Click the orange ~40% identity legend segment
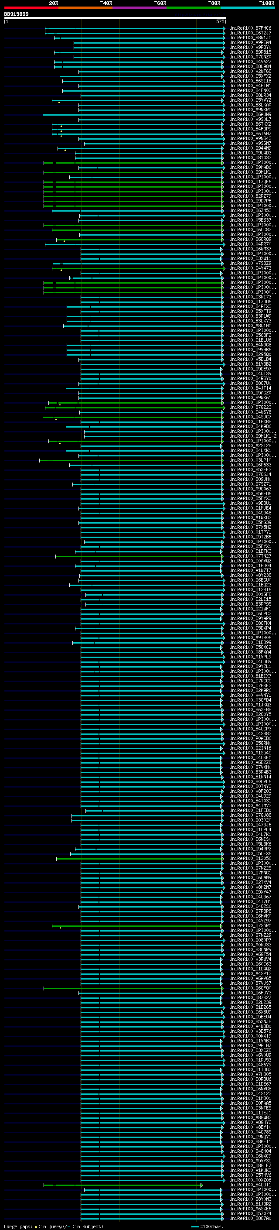Screen dimensions: 279x1230 tap(85, 8)
